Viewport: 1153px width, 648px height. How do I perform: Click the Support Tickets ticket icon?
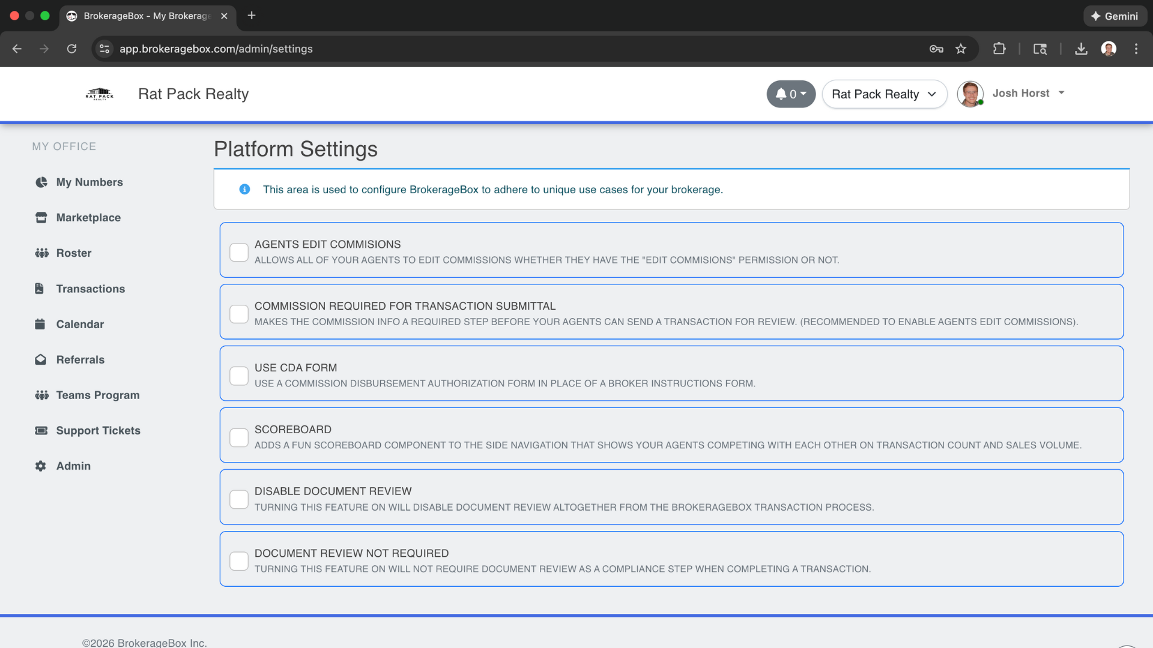(41, 430)
